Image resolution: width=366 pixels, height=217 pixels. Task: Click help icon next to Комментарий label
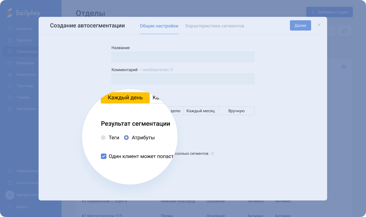pos(172,70)
